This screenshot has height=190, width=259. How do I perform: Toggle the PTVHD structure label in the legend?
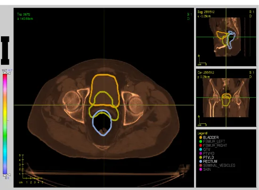[x=209, y=153]
